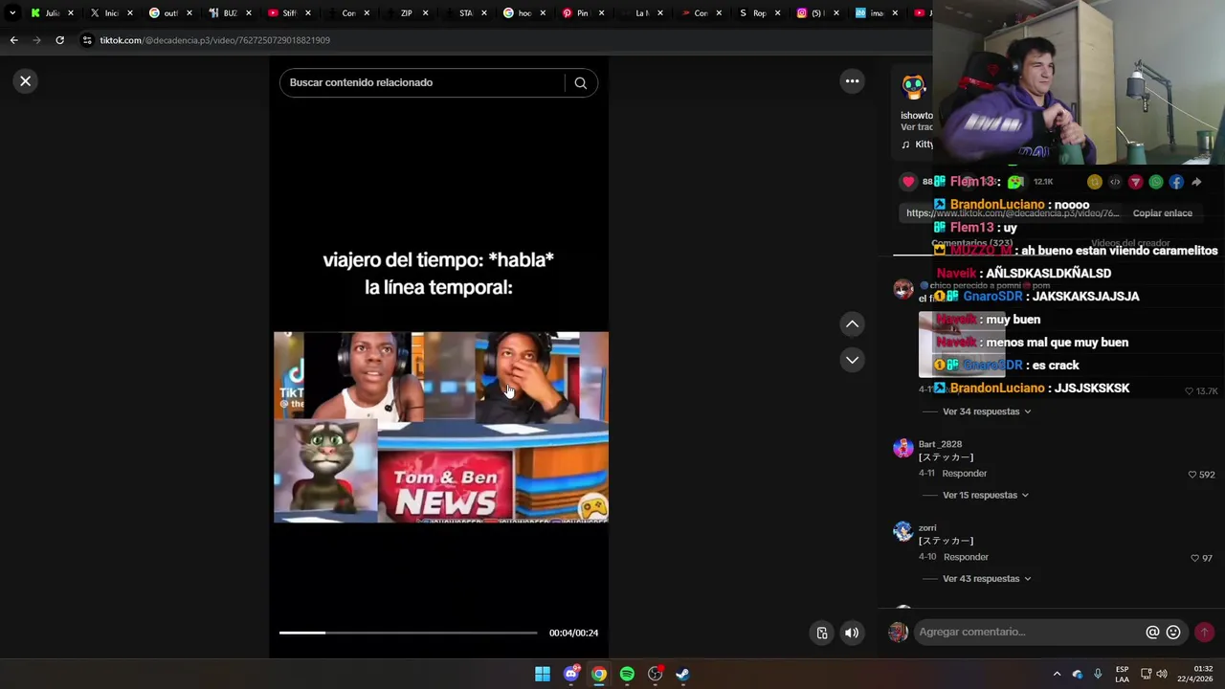1225x689 pixels.
Task: Reply to Bart_2828's comment
Action: point(964,474)
